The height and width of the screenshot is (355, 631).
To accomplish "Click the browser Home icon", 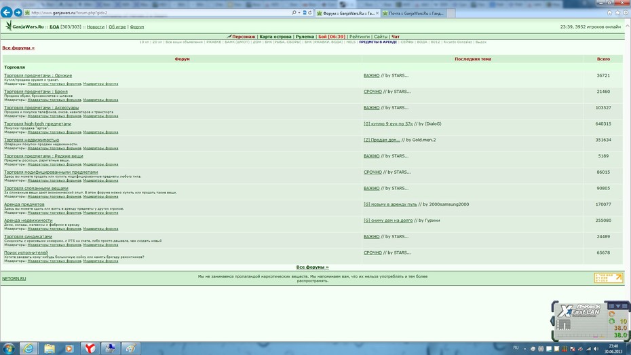I will pyautogui.click(x=610, y=13).
